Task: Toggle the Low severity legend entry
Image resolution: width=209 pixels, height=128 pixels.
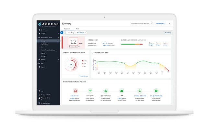Action: tap(84, 66)
